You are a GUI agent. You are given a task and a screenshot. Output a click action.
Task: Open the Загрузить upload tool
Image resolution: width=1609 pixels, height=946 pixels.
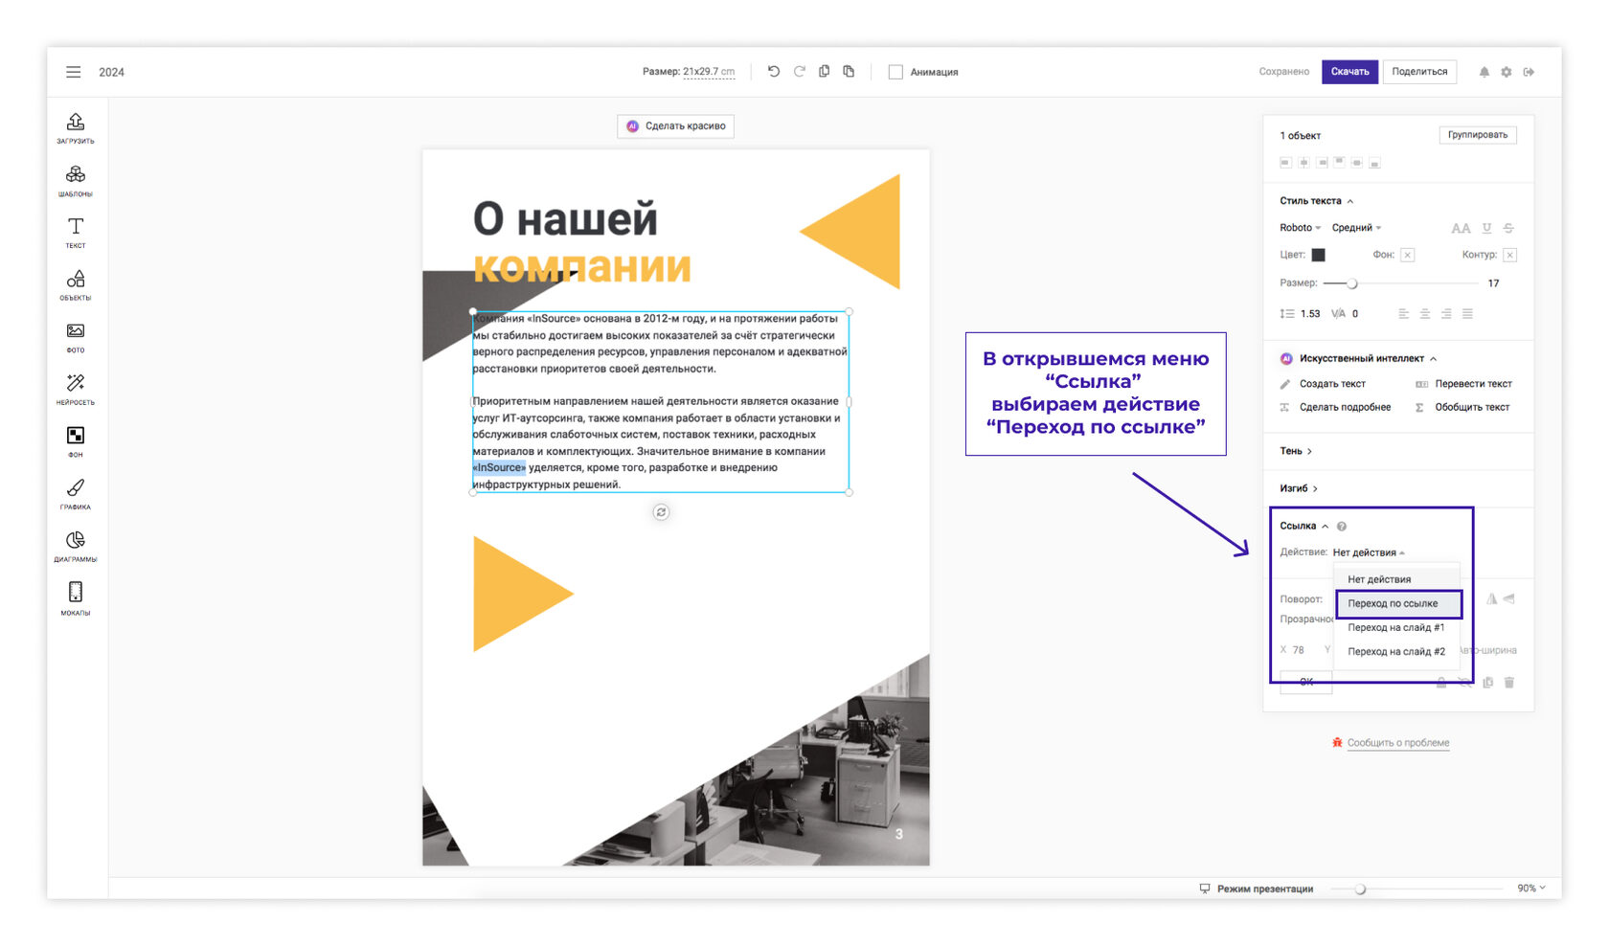click(75, 127)
